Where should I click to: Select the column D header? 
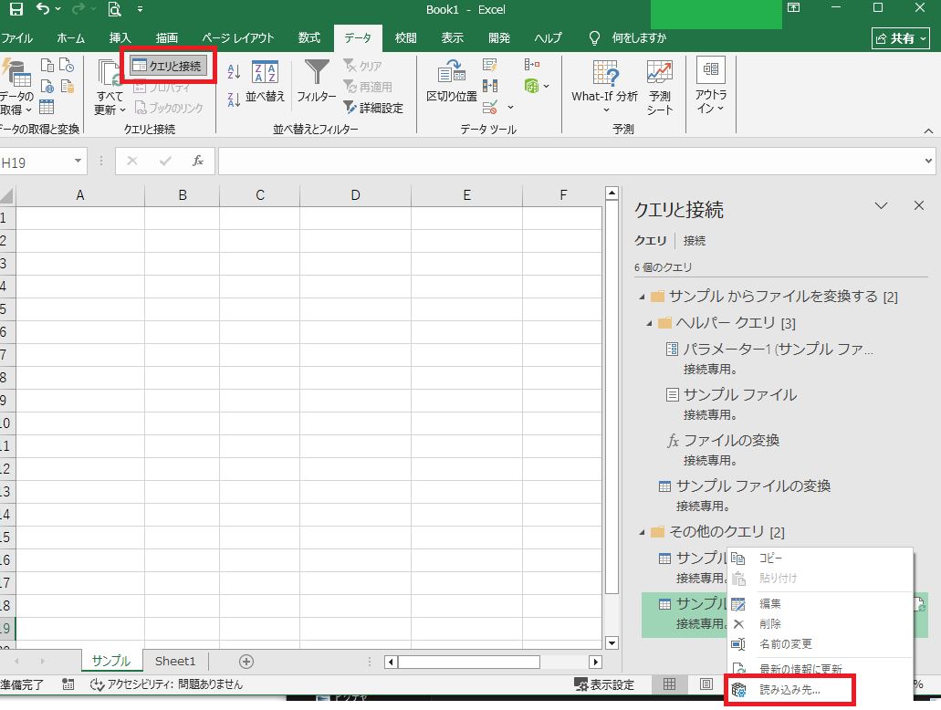[355, 194]
